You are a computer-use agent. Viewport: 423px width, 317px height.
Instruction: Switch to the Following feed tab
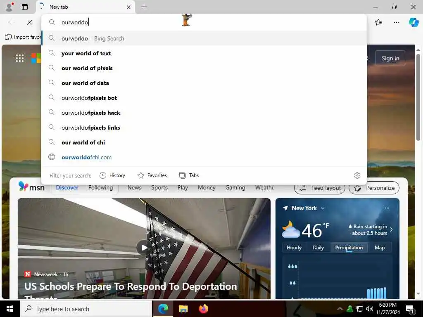101,188
